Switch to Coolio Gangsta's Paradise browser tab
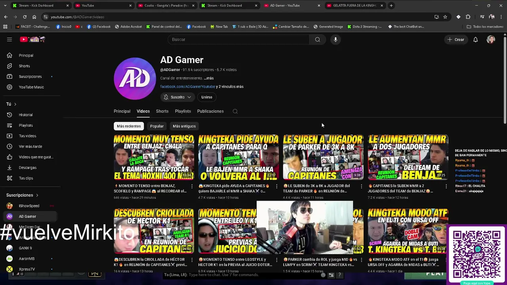Screen dimensions: 507x285 click(166, 6)
